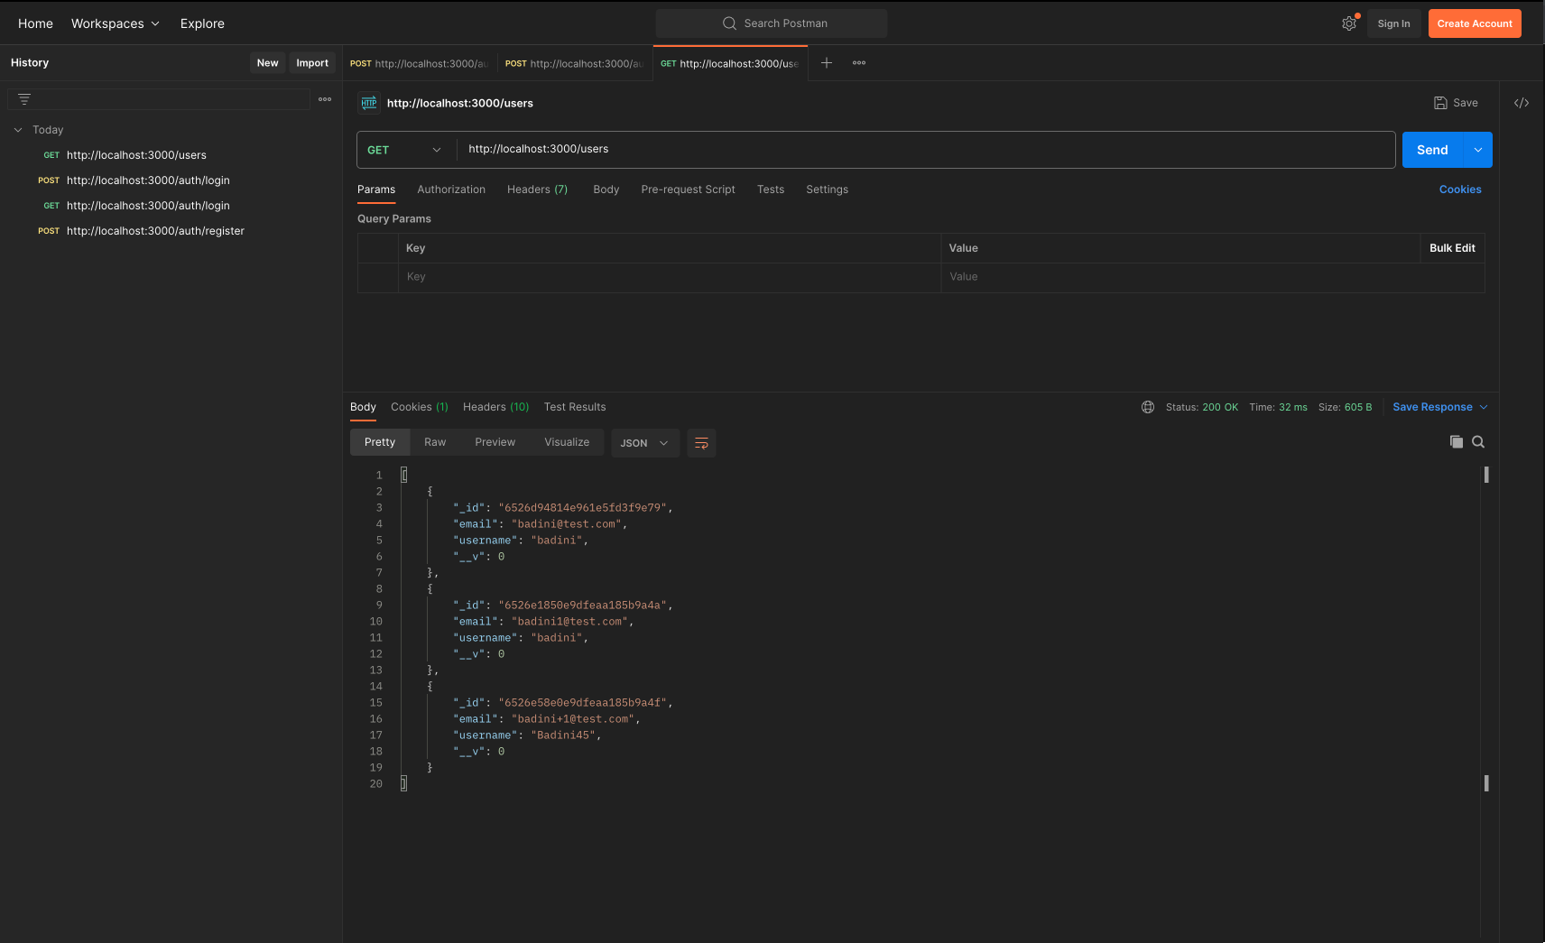The image size is (1545, 943).
Task: Click the Search Postman field
Action: click(772, 23)
